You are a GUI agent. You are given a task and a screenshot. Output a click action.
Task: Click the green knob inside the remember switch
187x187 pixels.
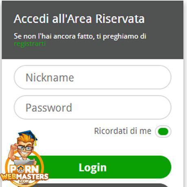point(163,131)
